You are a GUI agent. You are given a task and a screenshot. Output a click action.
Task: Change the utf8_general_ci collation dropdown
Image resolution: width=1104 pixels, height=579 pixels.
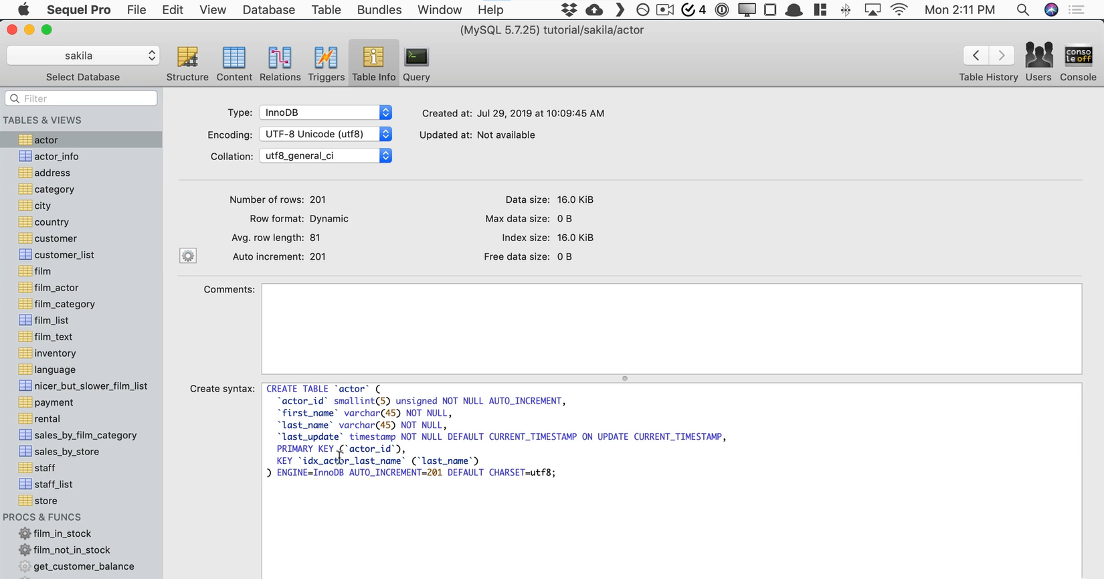click(x=325, y=156)
